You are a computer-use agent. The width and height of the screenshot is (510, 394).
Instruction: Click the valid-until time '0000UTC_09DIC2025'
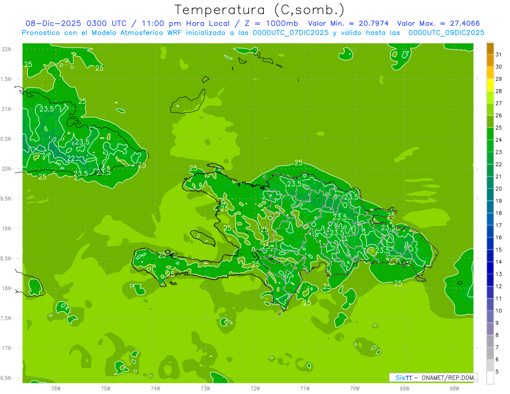coord(446,33)
